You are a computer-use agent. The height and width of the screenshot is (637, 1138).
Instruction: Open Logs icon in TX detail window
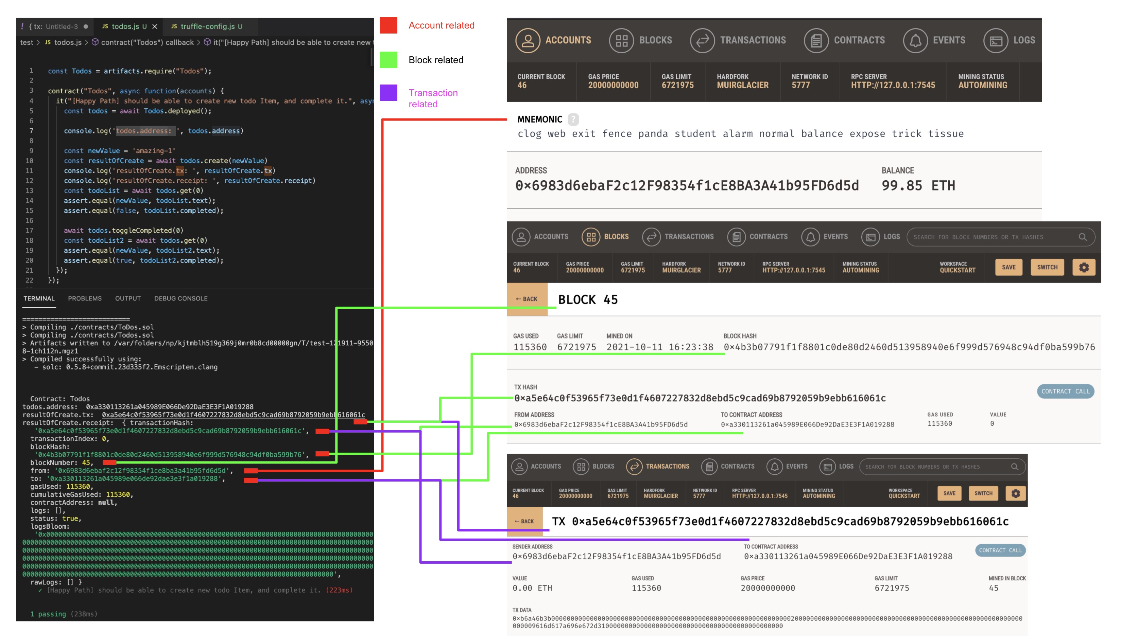[827, 466]
